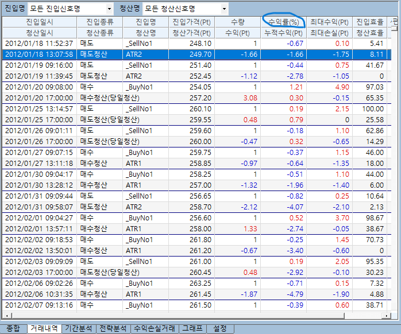Switch to the 그래프 tab

tap(191, 329)
